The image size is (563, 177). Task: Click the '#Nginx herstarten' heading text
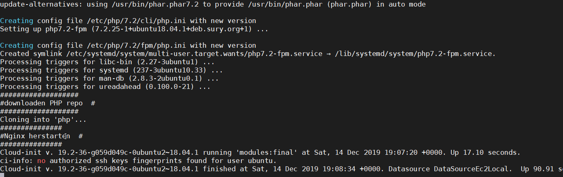coord(35,136)
